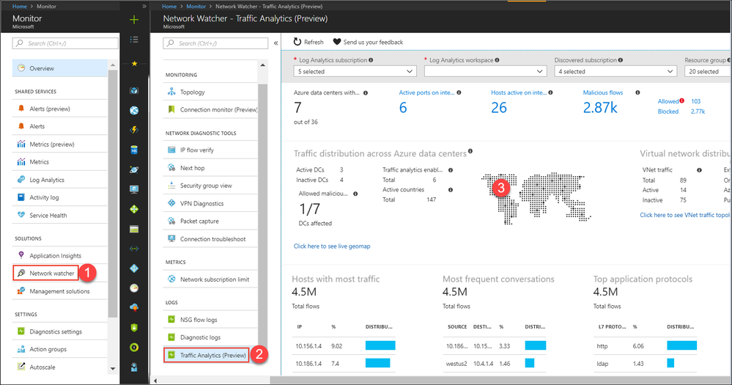Select Action groups in Monitor settings
The height and width of the screenshot is (385, 732).
48,349
